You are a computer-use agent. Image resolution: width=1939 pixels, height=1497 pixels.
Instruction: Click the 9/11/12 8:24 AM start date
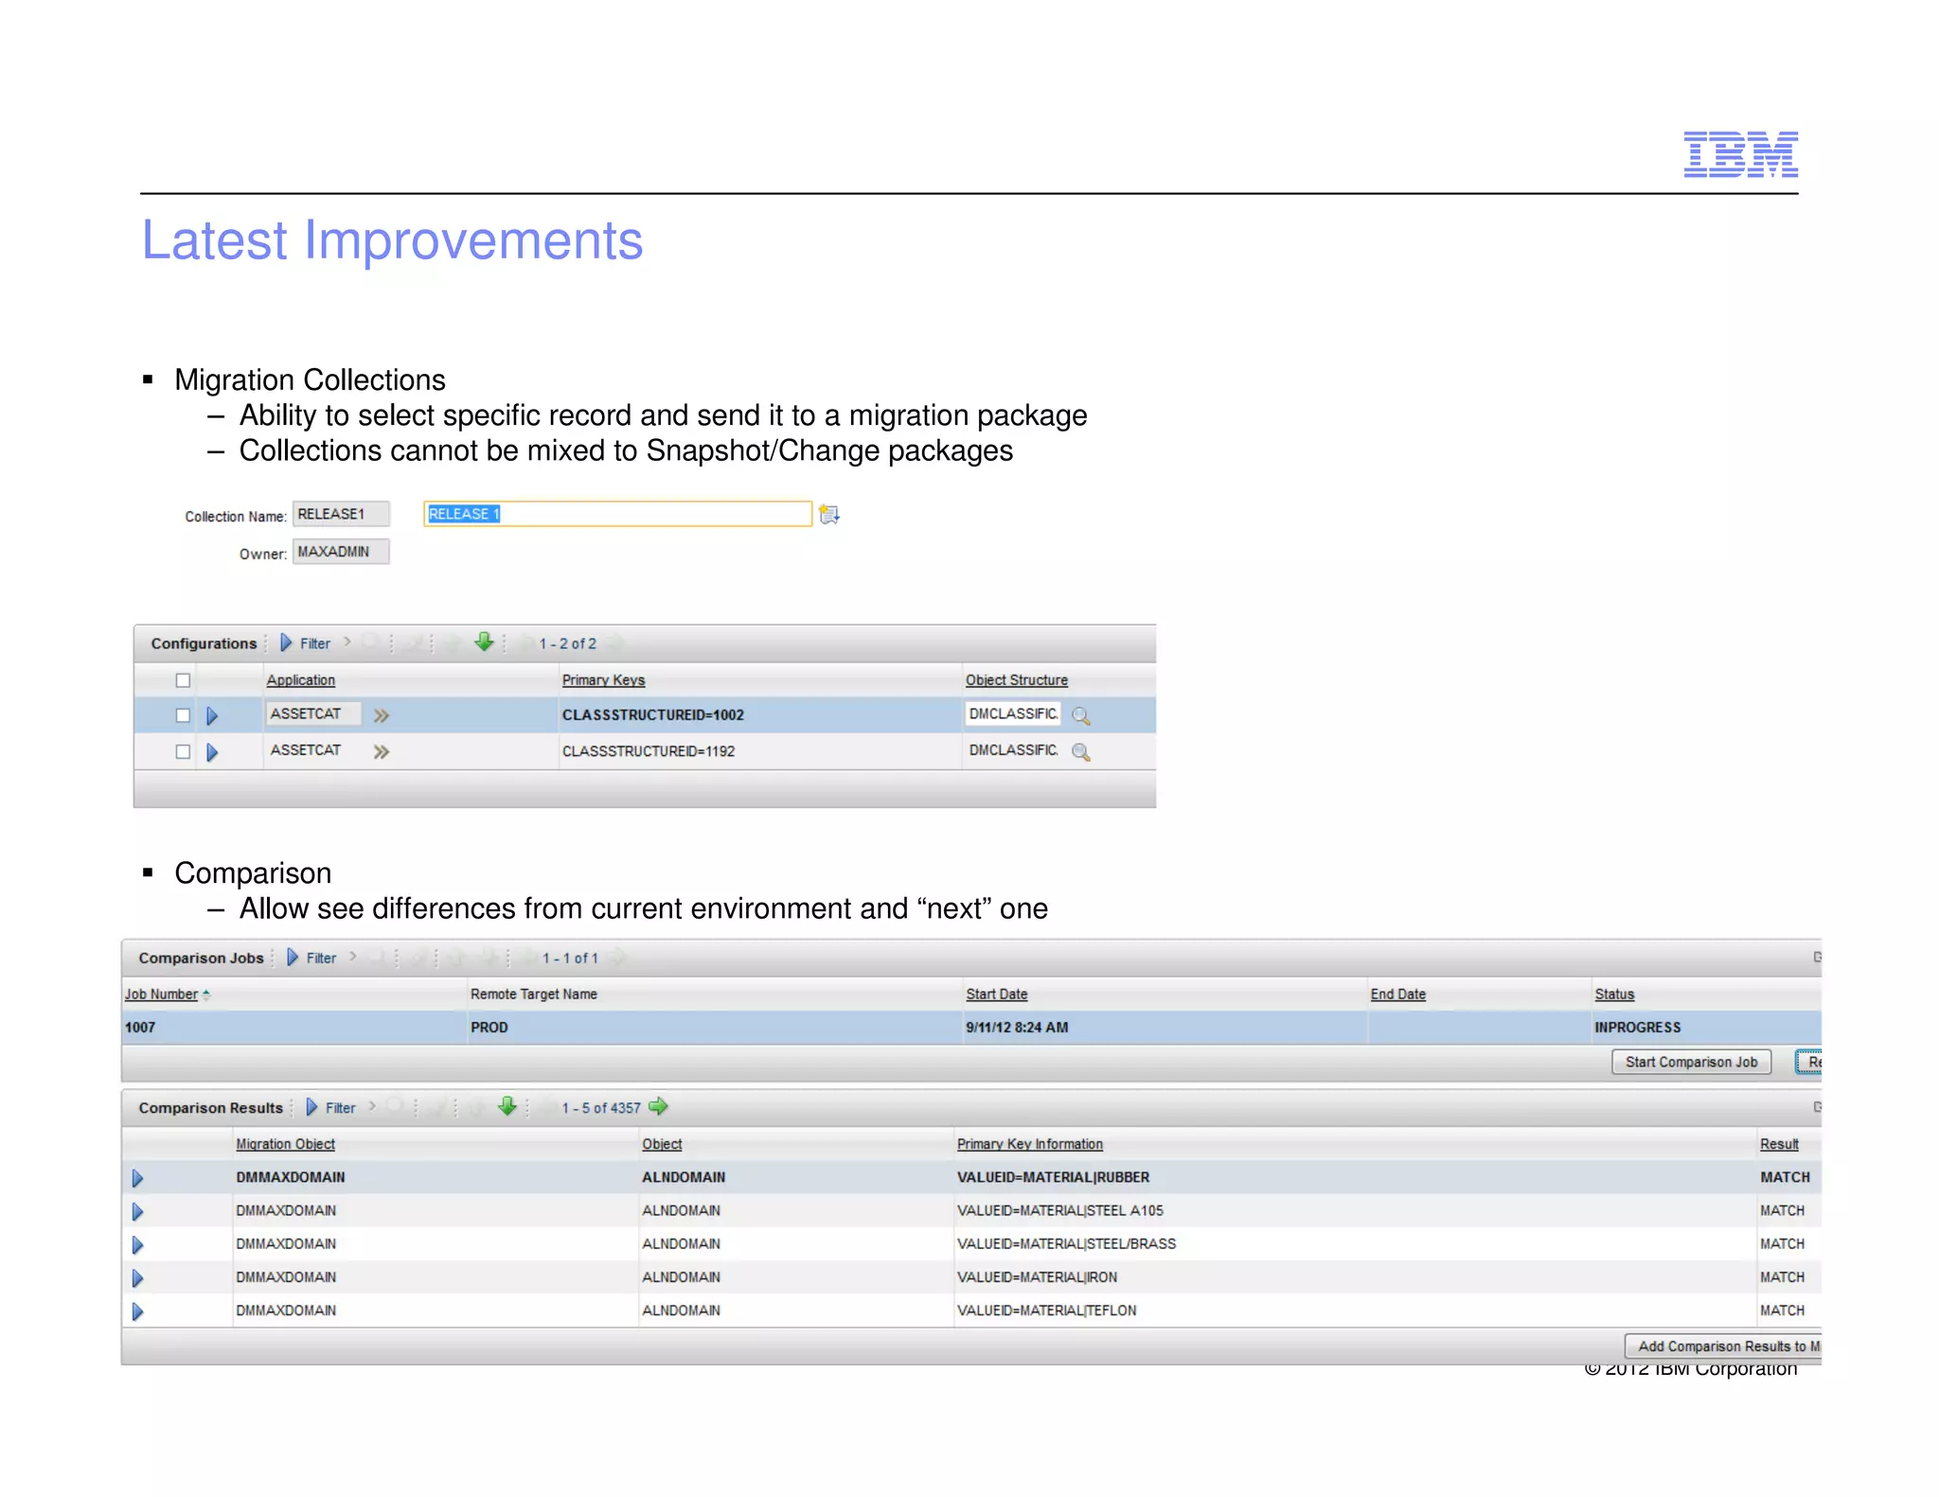(1017, 1028)
